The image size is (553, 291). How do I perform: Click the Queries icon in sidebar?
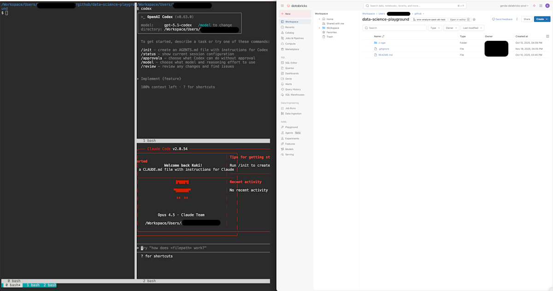coord(282,68)
